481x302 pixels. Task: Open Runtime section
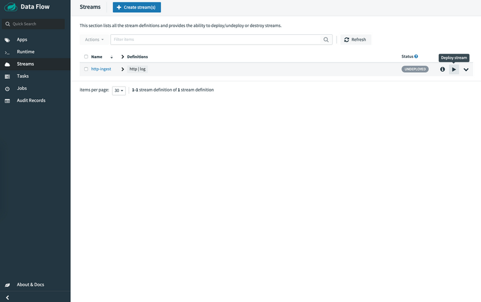click(26, 52)
